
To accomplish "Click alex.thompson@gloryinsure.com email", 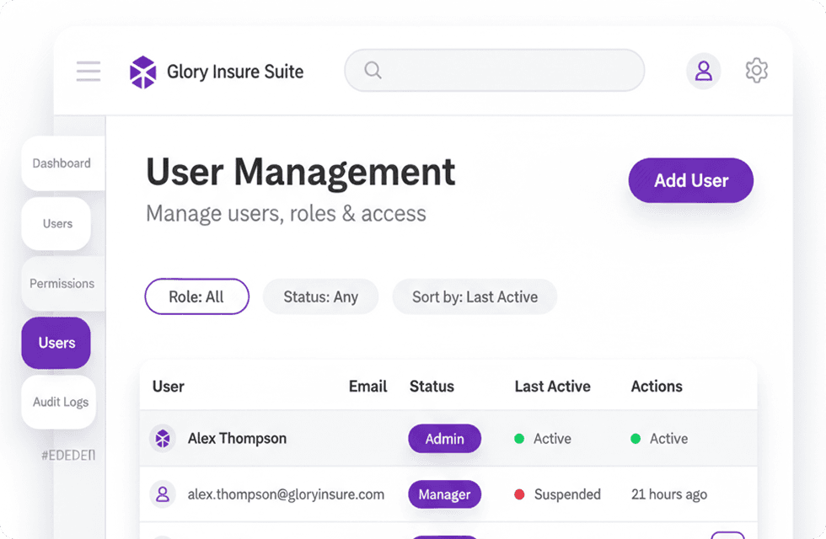I will click(286, 495).
